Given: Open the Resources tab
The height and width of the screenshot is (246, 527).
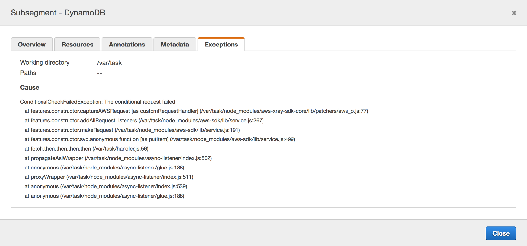Looking at the screenshot, I should point(77,45).
